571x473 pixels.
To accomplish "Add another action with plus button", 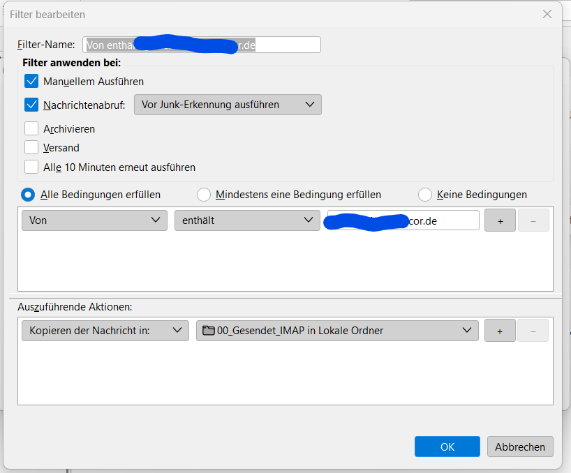I will [x=500, y=331].
